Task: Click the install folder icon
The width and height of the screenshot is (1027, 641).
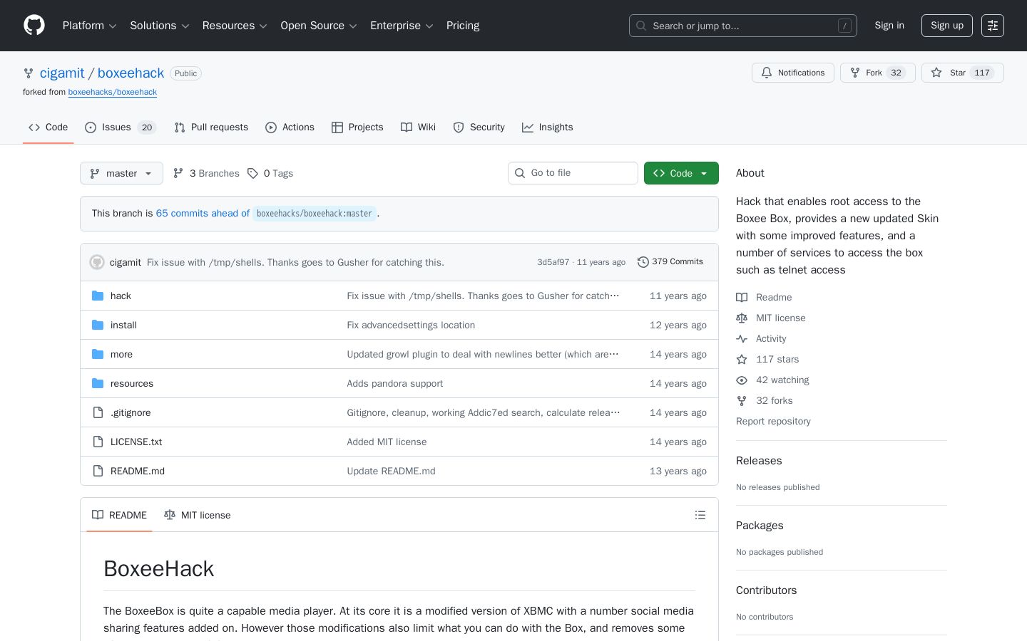Action: [x=98, y=325]
